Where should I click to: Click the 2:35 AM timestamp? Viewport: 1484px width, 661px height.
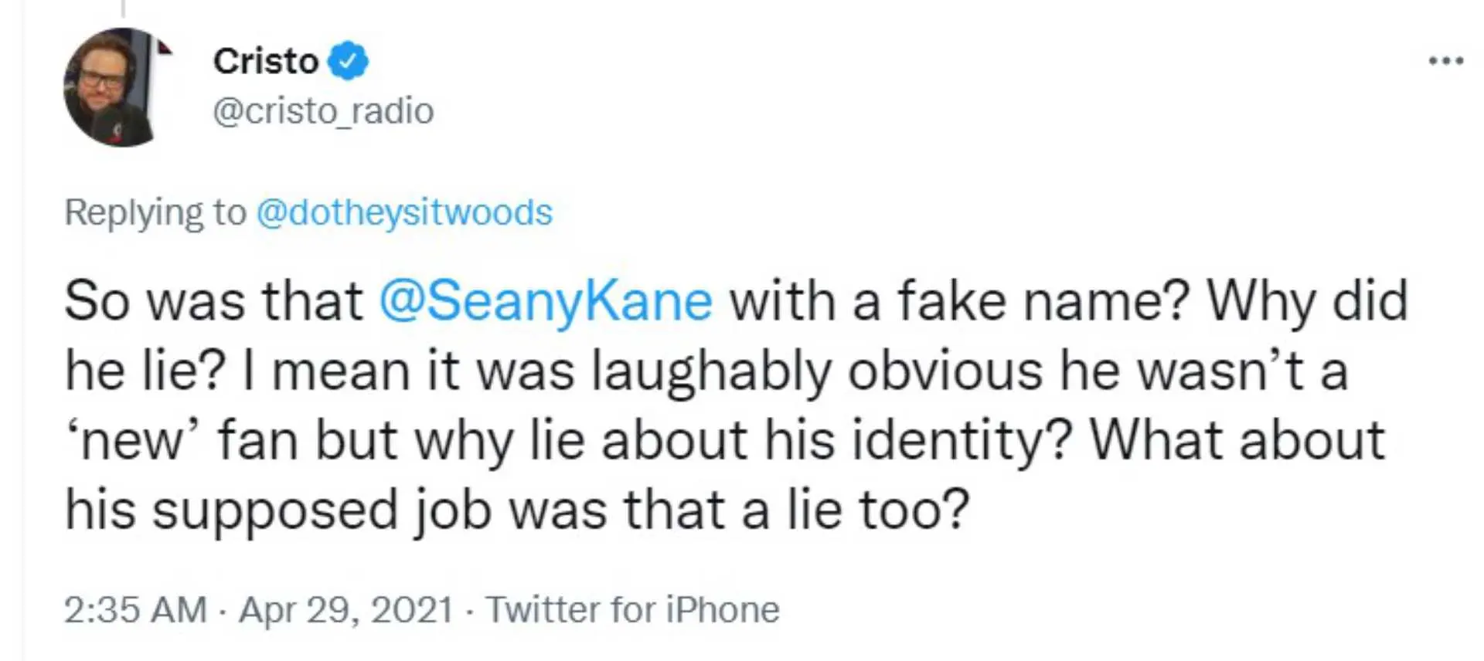tap(135, 609)
